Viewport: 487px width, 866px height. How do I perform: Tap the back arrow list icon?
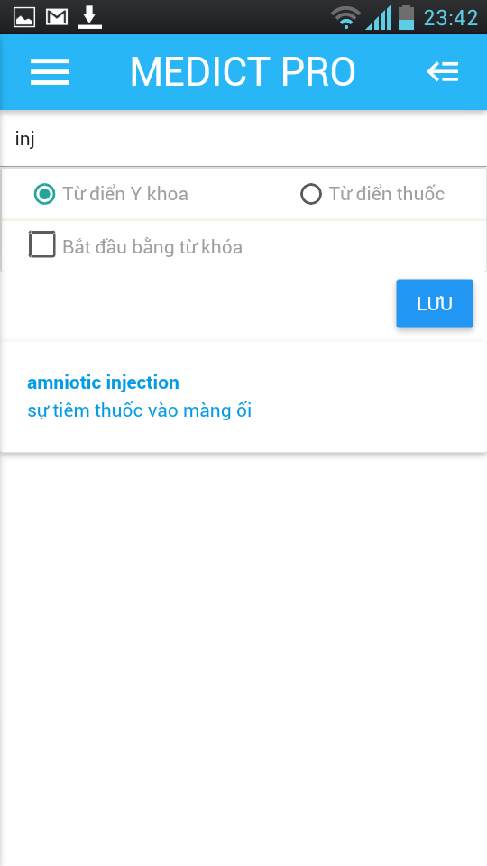click(442, 72)
